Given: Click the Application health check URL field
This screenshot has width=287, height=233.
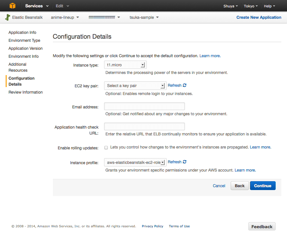Looking at the screenshot, I should click(144, 127).
